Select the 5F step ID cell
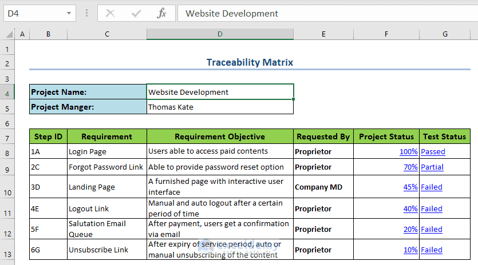The width and height of the screenshot is (478, 265). point(48,229)
